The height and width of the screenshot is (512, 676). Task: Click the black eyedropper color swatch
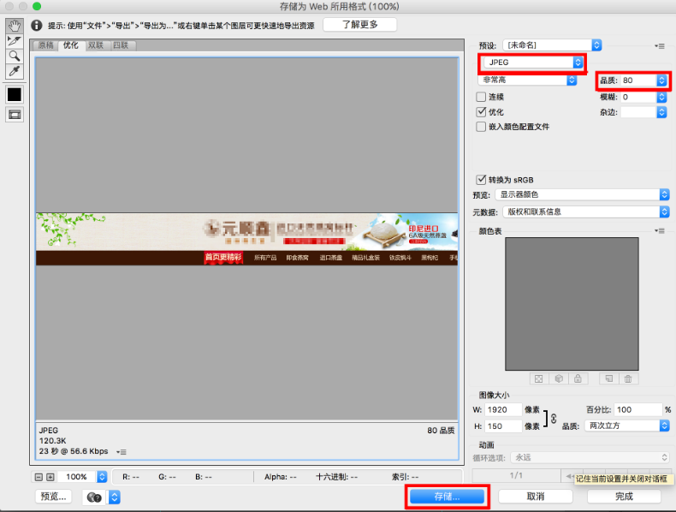coord(15,94)
